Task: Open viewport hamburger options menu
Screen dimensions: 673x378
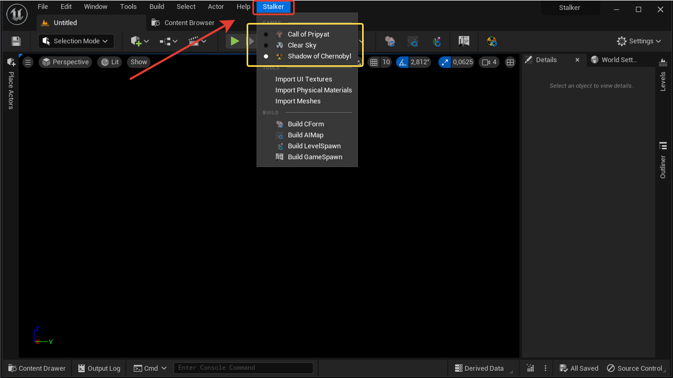Action: [x=28, y=62]
